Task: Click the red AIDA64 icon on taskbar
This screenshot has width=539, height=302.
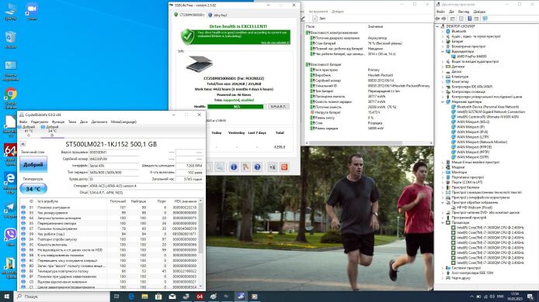Action: tap(200, 296)
